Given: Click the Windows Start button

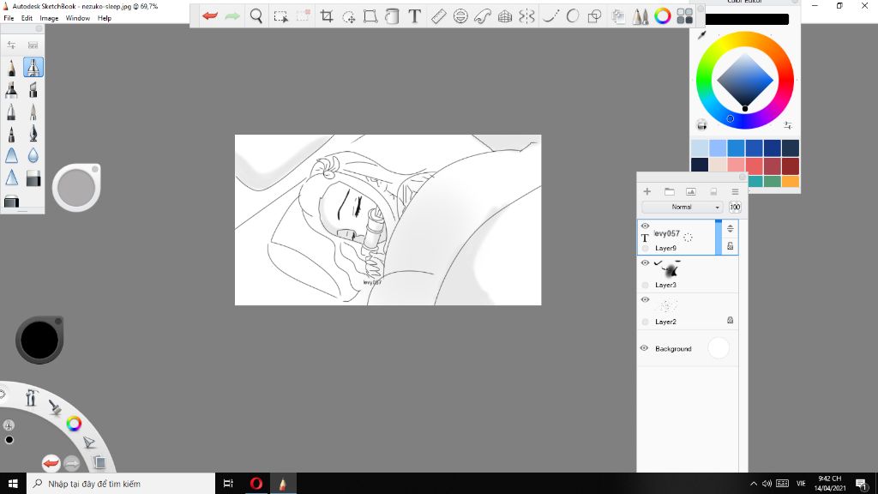Looking at the screenshot, I should tap(13, 484).
